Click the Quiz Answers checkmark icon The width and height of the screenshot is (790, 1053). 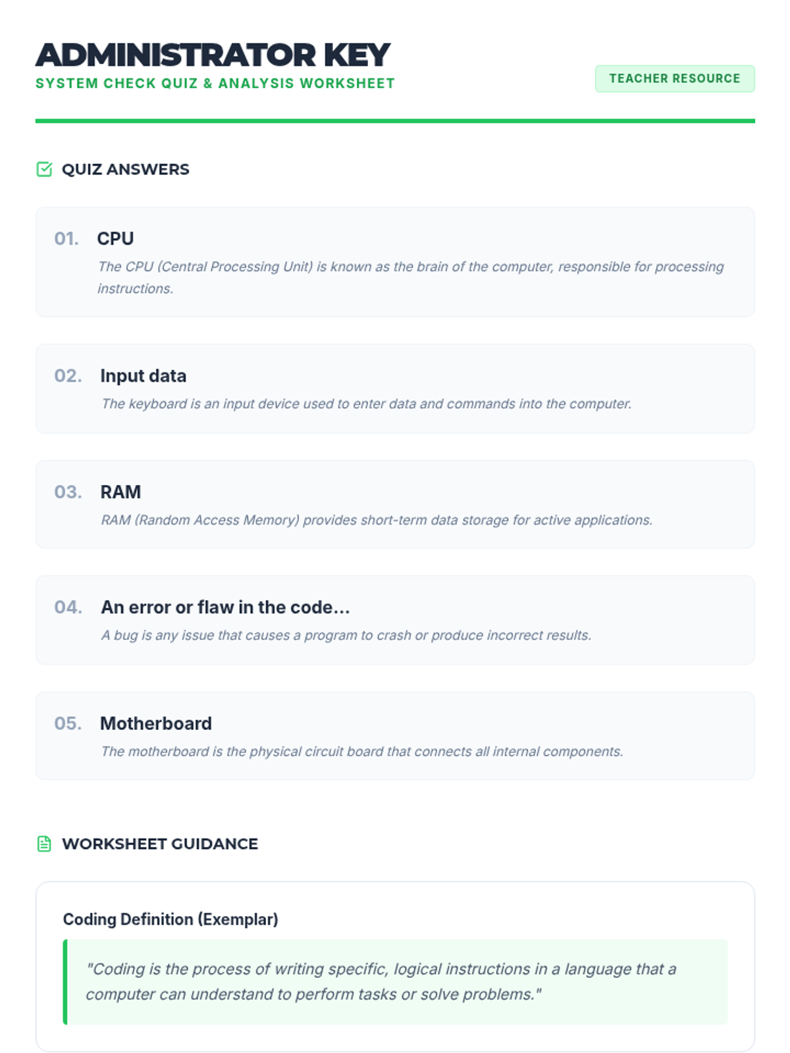coord(44,169)
